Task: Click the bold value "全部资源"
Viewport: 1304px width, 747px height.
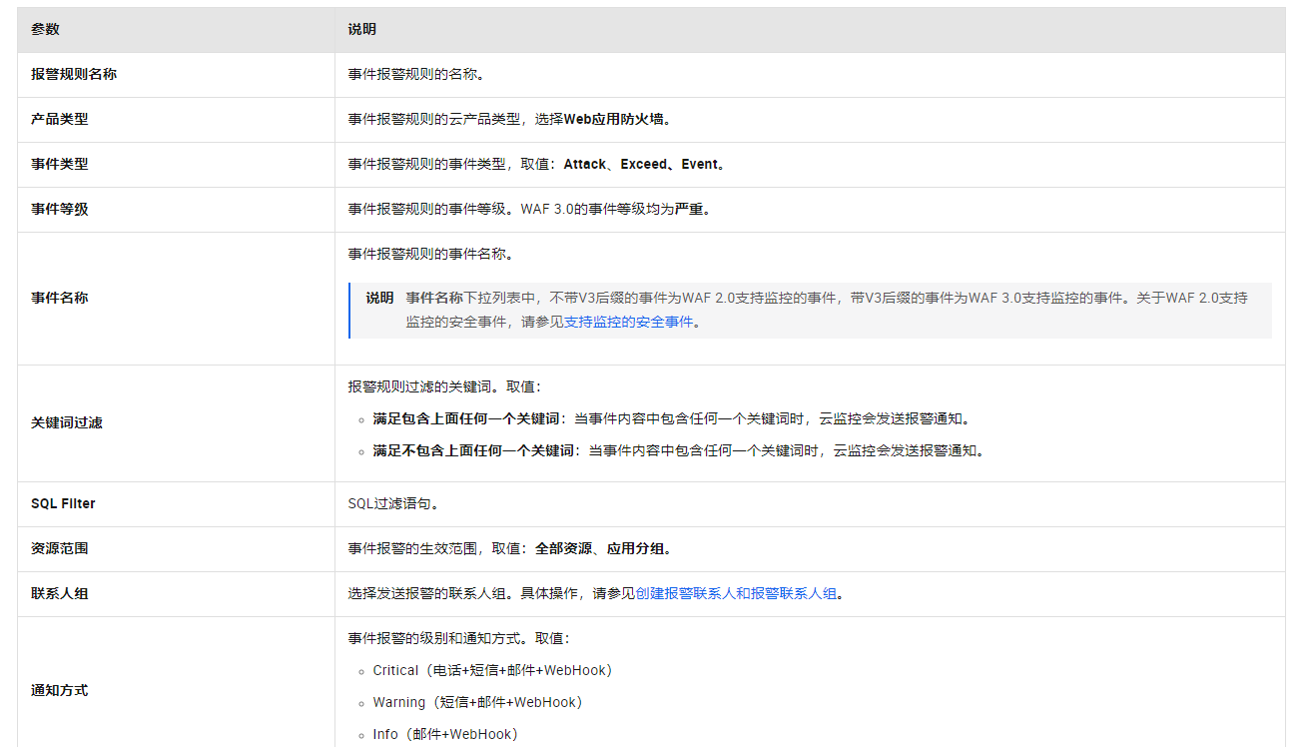Action: point(563,549)
